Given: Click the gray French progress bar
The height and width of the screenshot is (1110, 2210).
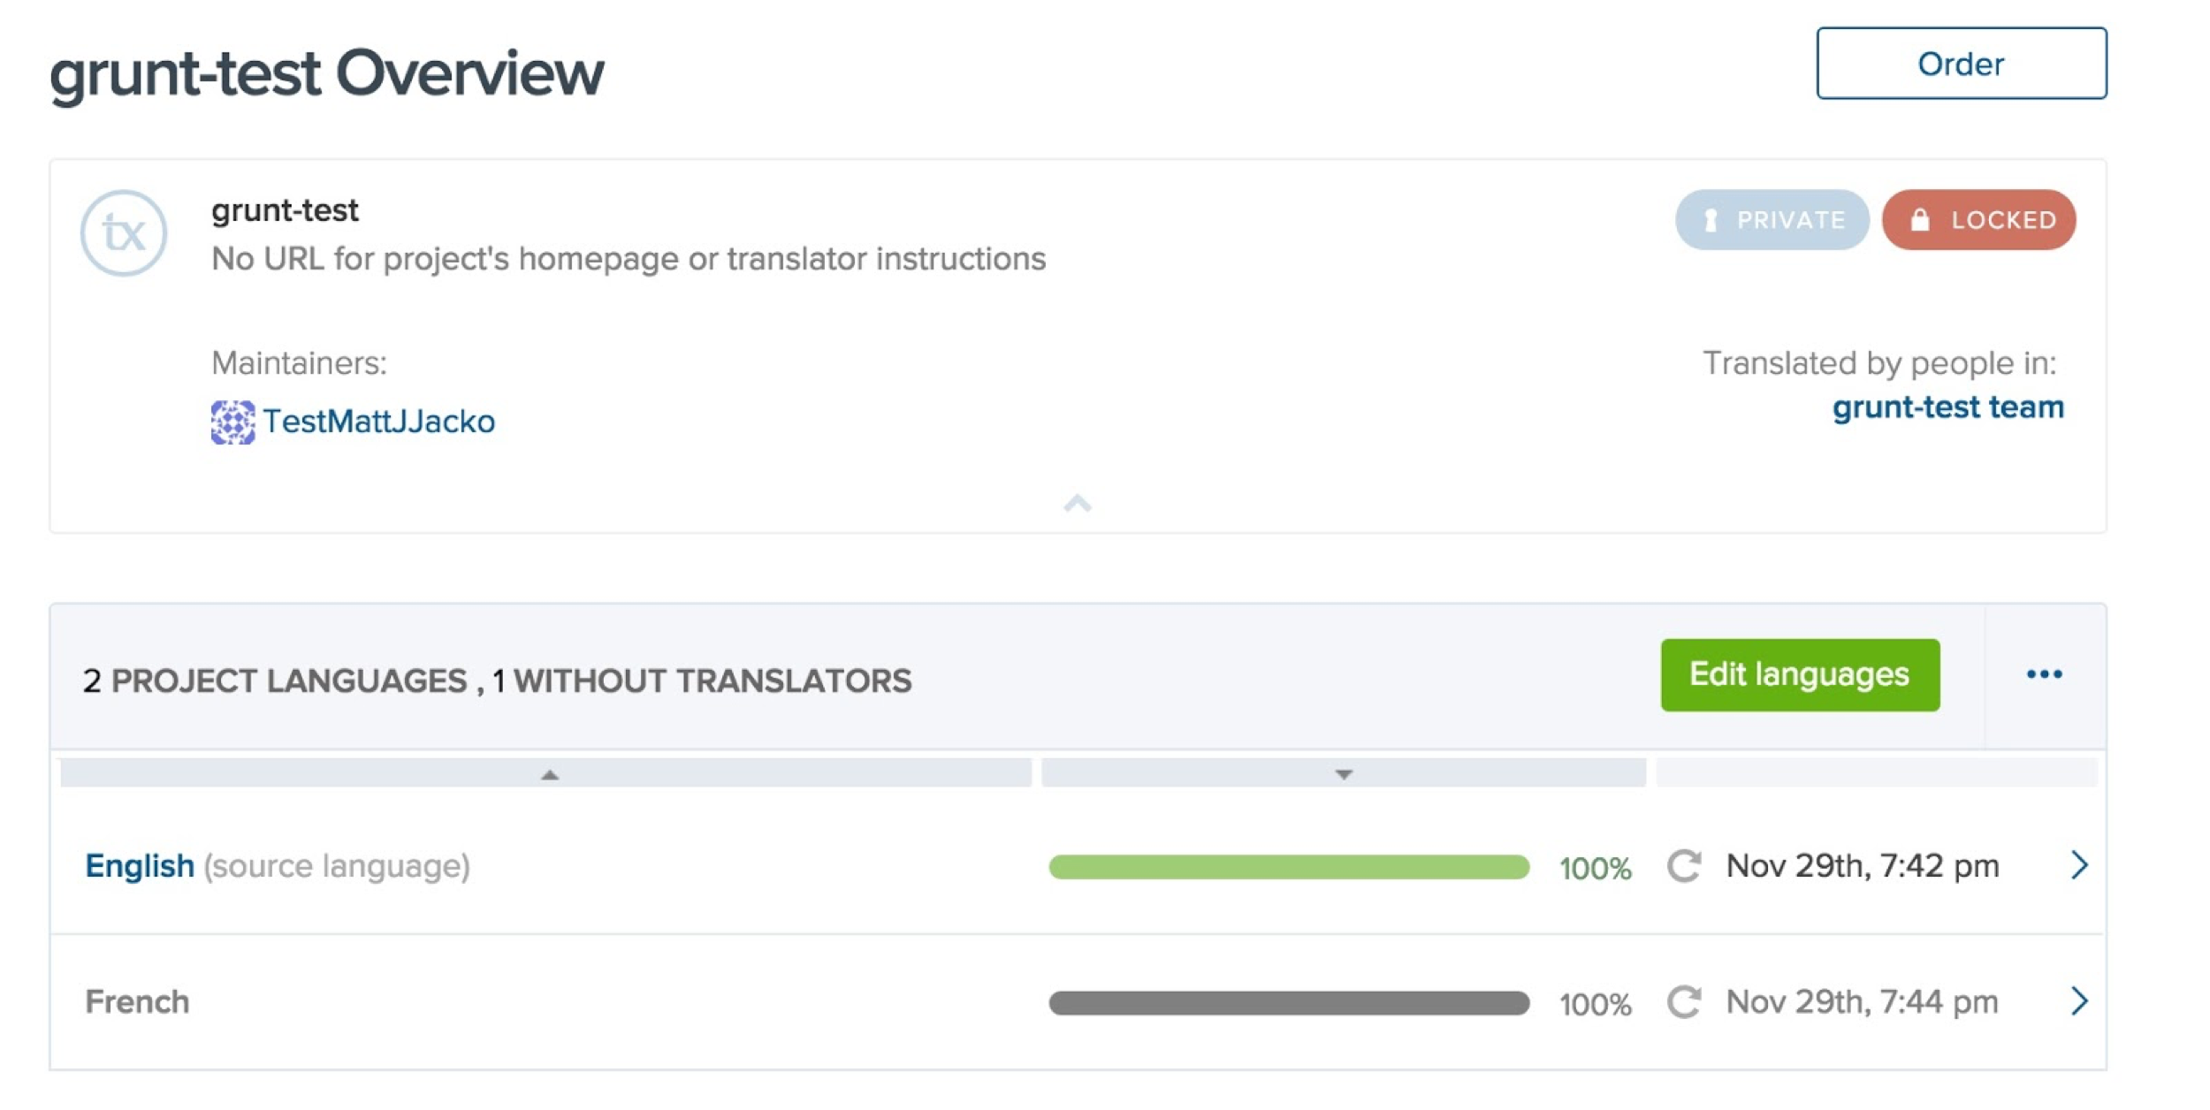Looking at the screenshot, I should pyautogui.click(x=1289, y=1003).
